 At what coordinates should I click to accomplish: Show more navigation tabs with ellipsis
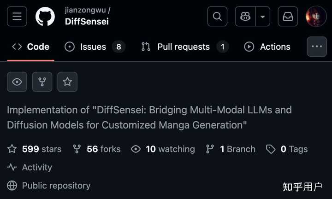(317, 47)
